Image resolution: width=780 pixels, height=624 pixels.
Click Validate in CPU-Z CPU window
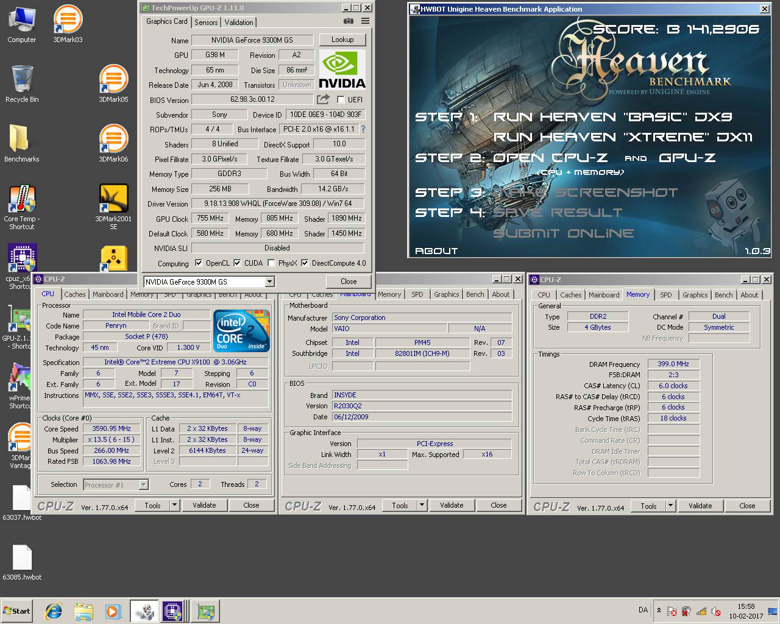[x=204, y=505]
